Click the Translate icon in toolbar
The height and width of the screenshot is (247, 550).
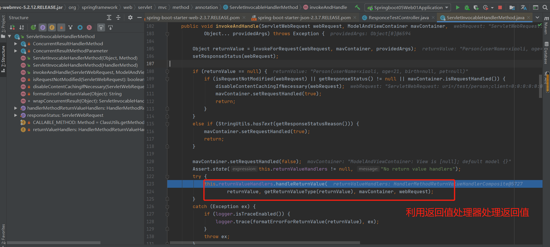(524, 7)
